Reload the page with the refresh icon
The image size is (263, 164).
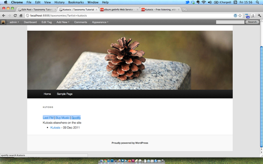15,16
